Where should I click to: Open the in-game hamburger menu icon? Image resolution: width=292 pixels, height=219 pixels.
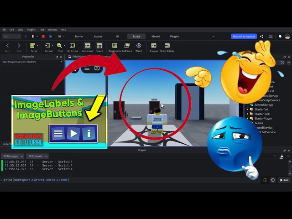(x=87, y=68)
